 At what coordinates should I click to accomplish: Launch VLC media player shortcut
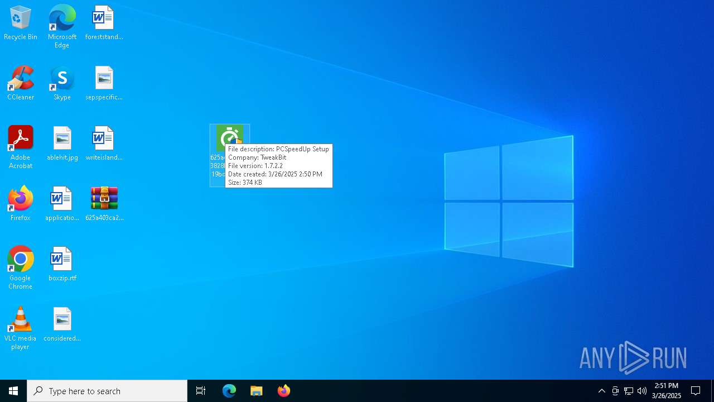coord(21,328)
